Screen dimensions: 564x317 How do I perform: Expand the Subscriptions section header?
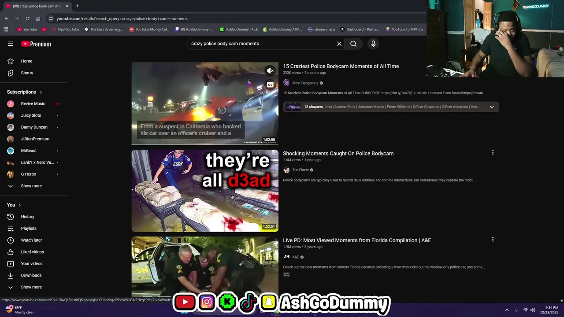point(25,92)
